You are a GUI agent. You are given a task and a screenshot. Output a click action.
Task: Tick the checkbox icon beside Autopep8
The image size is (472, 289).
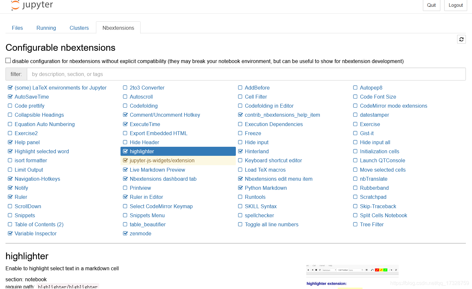(x=355, y=88)
